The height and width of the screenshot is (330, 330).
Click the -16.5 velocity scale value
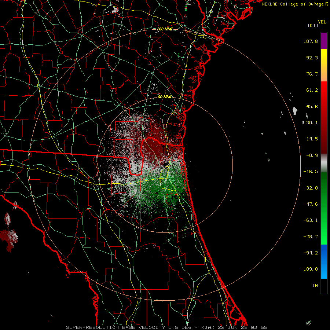311,172
